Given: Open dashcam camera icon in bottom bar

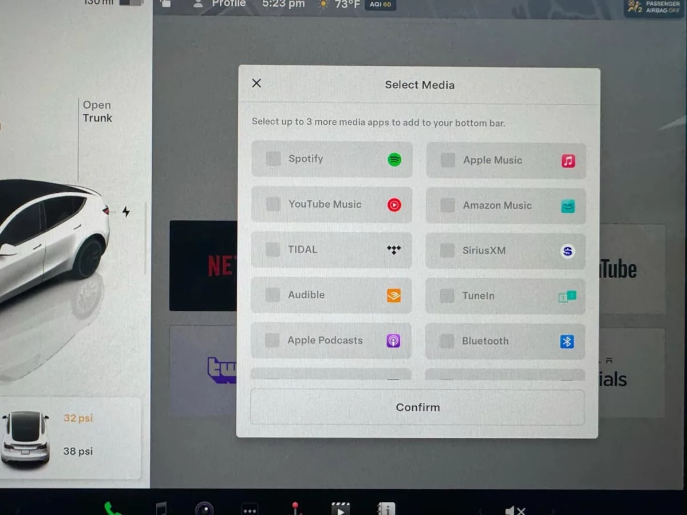Looking at the screenshot, I should point(204,508).
